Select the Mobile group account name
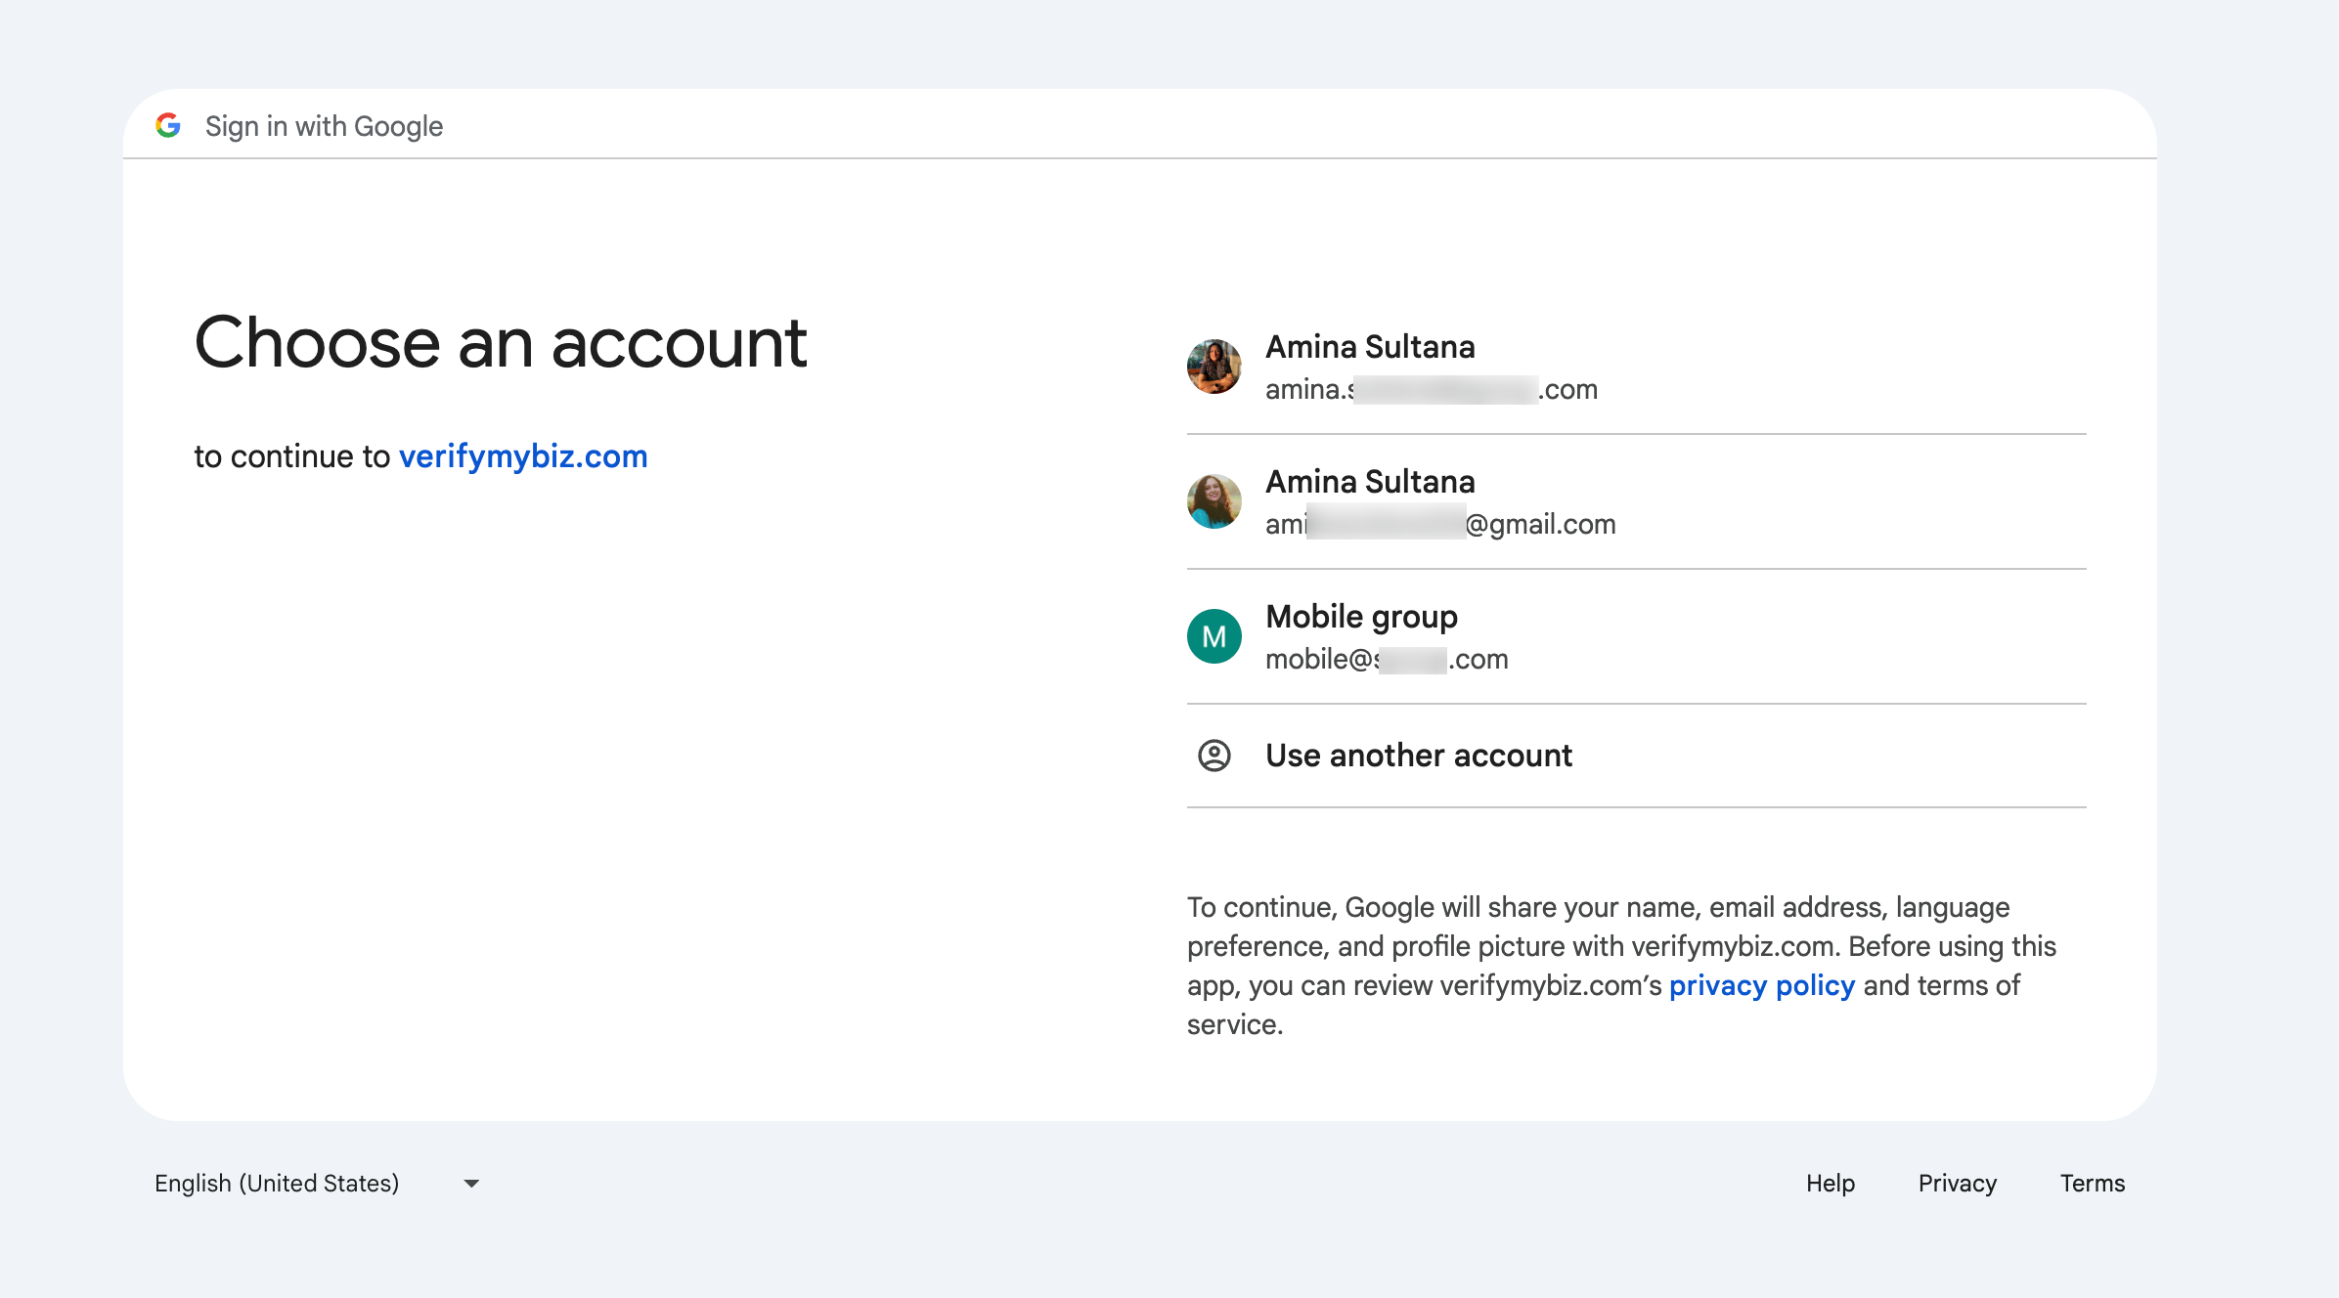 pyautogui.click(x=1361, y=617)
